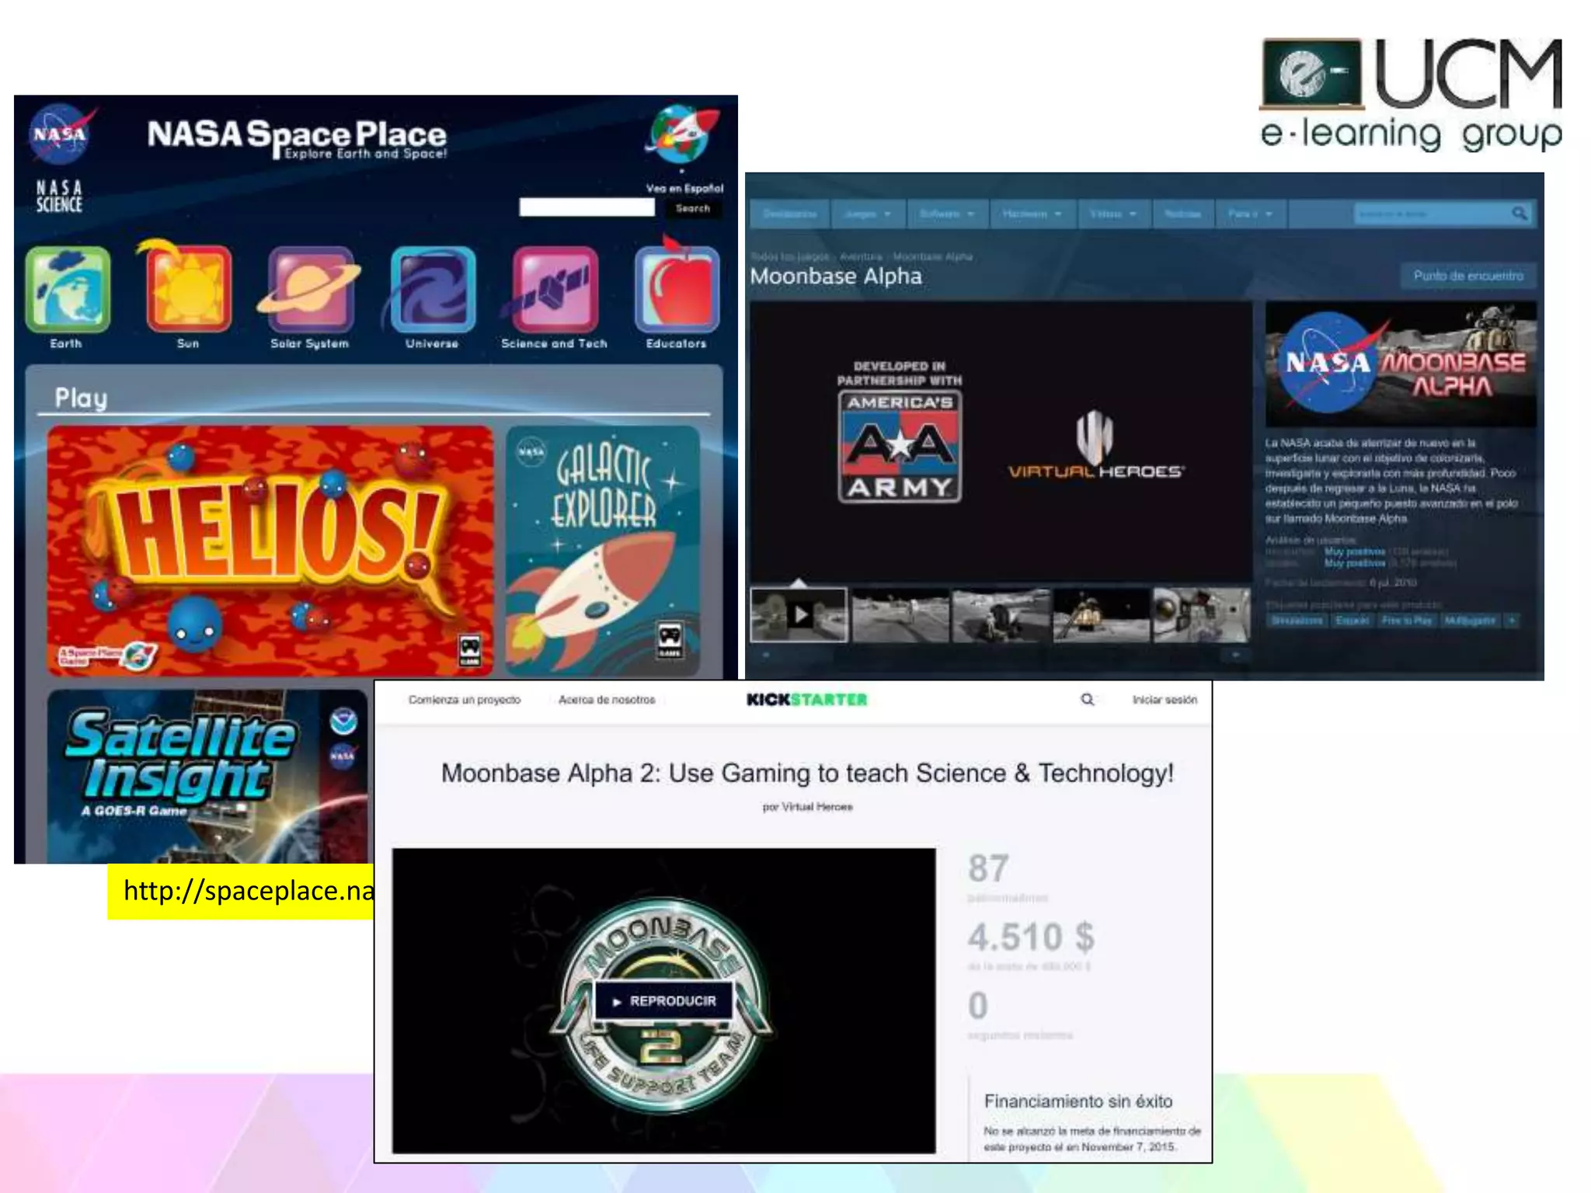The image size is (1591, 1193).
Task: Open the Galactic Explorer game card
Action: (602, 550)
